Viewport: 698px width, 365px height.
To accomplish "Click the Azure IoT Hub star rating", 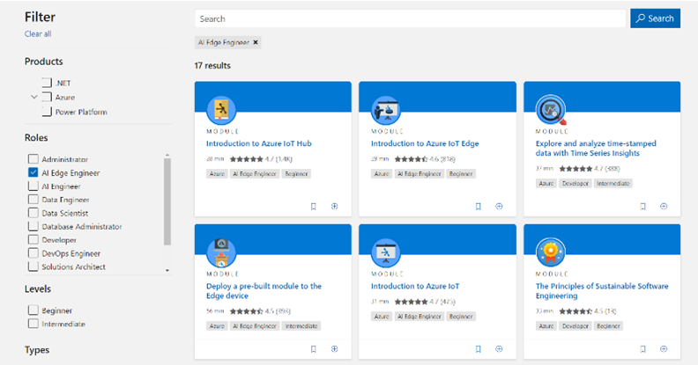I will [246, 159].
